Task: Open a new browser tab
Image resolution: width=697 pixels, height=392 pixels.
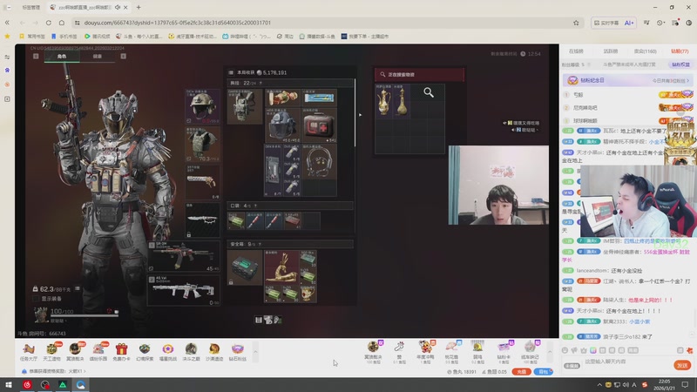Action: [139, 7]
